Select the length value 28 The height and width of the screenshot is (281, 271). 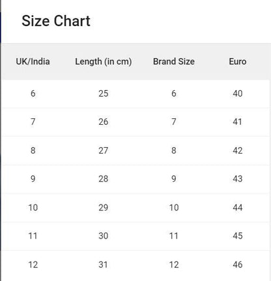[104, 179]
